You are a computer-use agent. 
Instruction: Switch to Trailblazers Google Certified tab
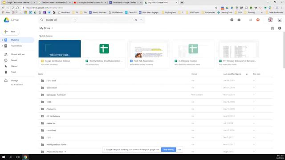pos(126,3)
